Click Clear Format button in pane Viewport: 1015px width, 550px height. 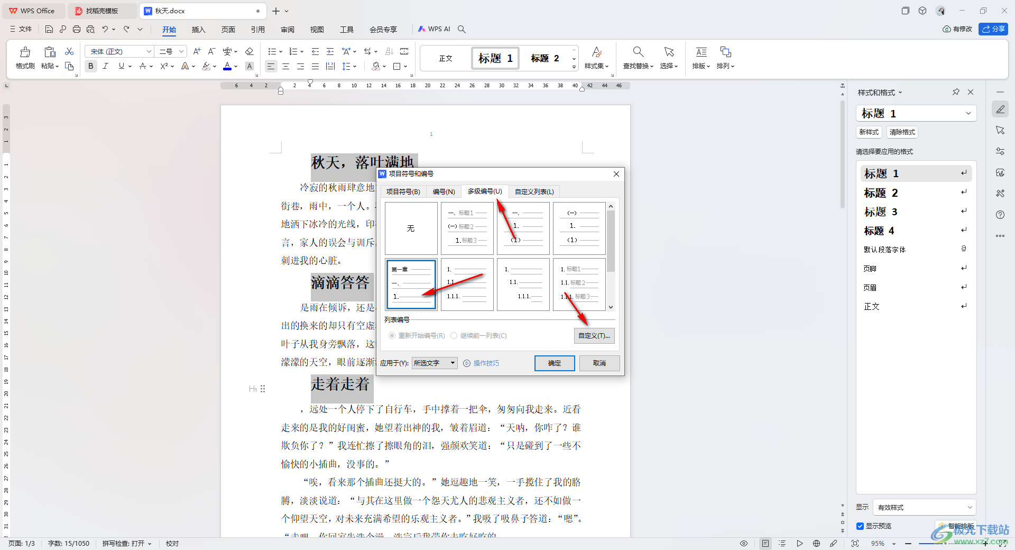pyautogui.click(x=902, y=132)
